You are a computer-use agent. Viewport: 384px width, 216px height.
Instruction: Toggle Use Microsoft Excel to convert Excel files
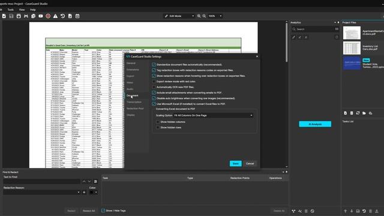click(x=154, y=104)
